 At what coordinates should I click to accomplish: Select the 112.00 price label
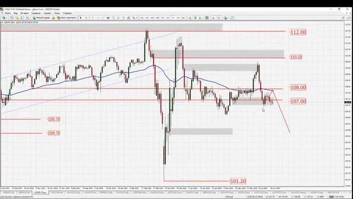click(298, 32)
